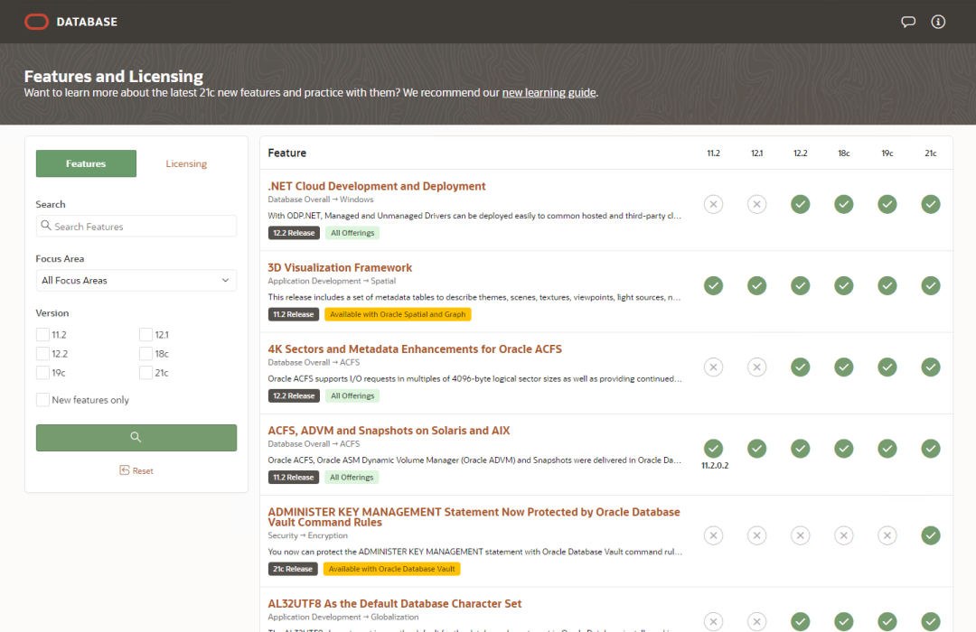The width and height of the screenshot is (976, 632).
Task: Click 21c checkmark for .NET Cloud Development
Action: 931,204
